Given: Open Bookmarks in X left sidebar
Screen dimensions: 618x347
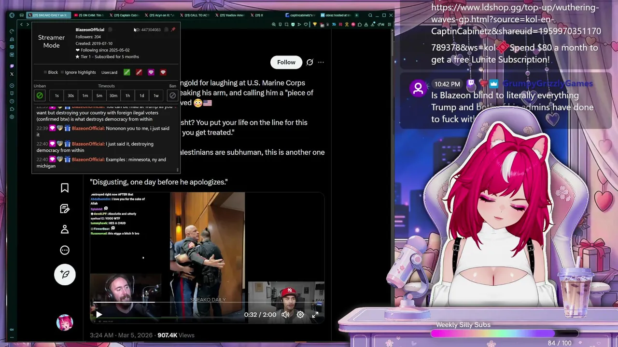Looking at the screenshot, I should [x=65, y=188].
